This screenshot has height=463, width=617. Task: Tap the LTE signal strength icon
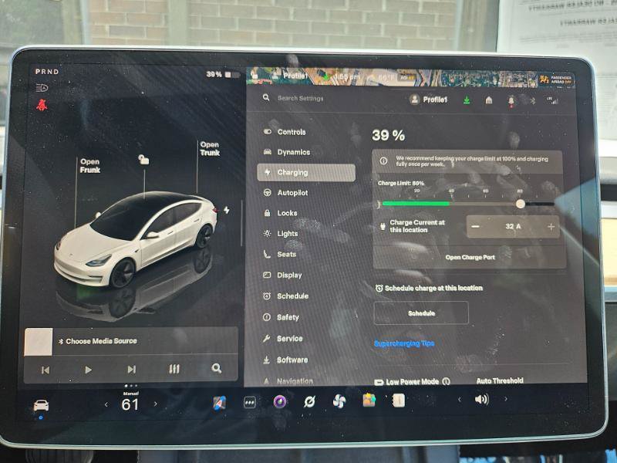tap(552, 101)
